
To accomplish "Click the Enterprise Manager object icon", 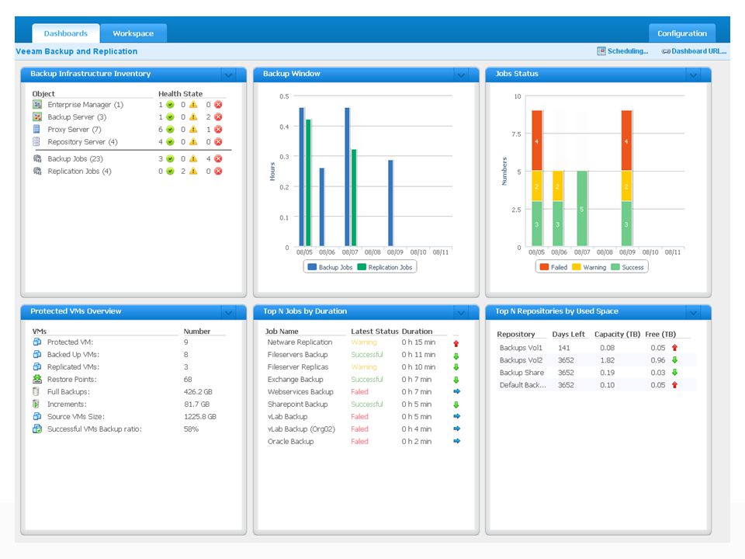I will click(x=37, y=105).
